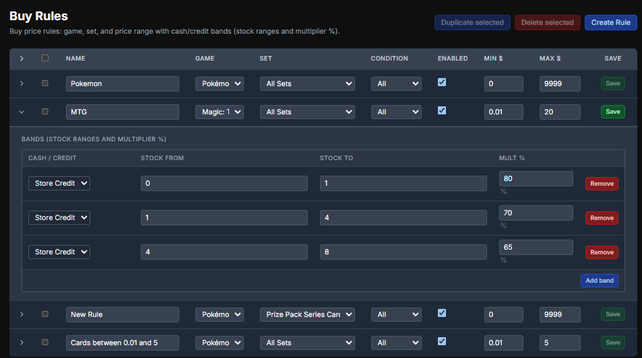The width and height of the screenshot is (642, 358).
Task: Save the New Rule row
Action: pyautogui.click(x=612, y=314)
